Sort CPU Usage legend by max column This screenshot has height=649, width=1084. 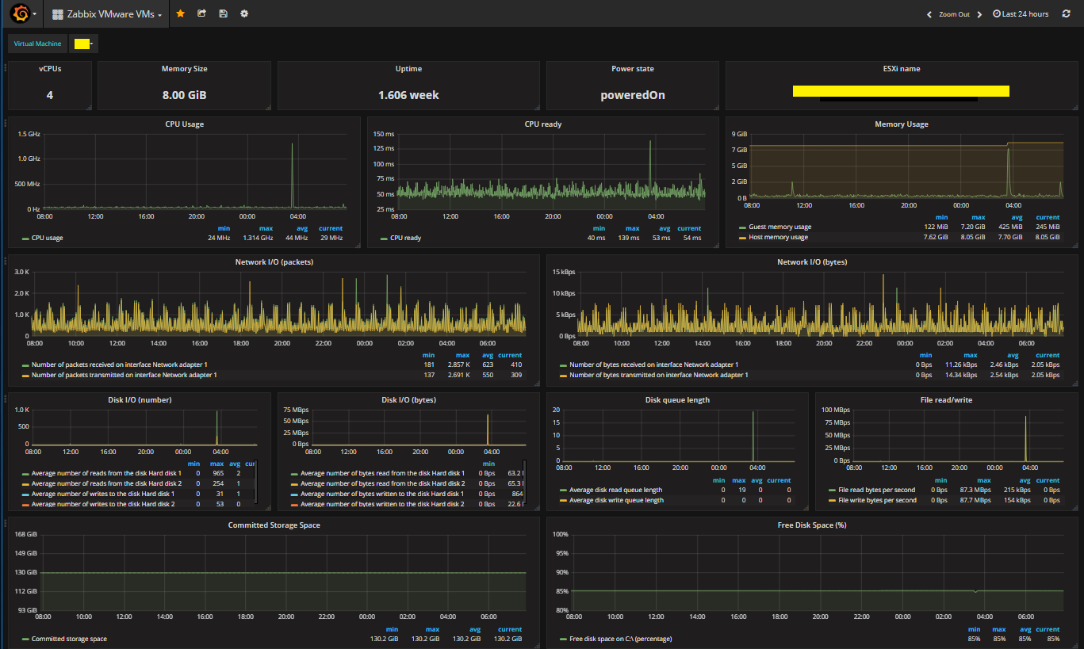[266, 228]
